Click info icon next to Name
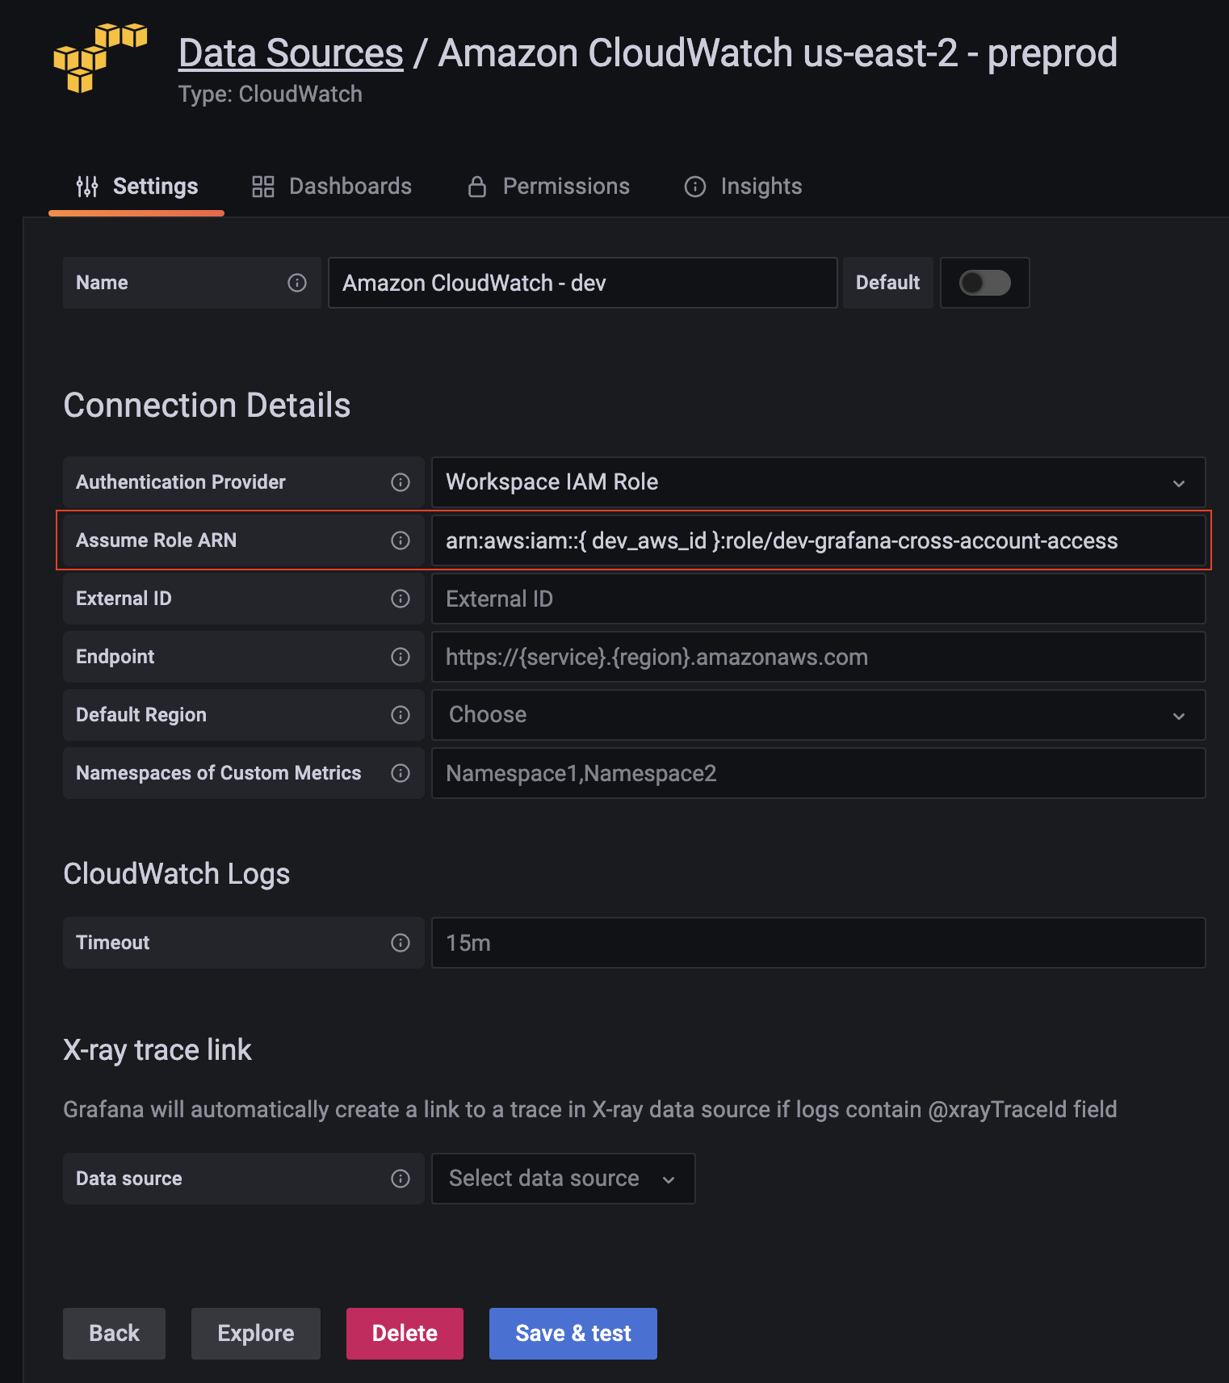Viewport: 1229px width, 1383px height. [297, 283]
